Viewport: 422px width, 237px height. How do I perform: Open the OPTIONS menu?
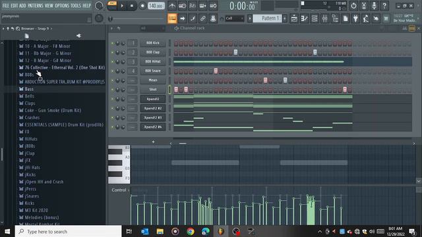coord(62,5)
